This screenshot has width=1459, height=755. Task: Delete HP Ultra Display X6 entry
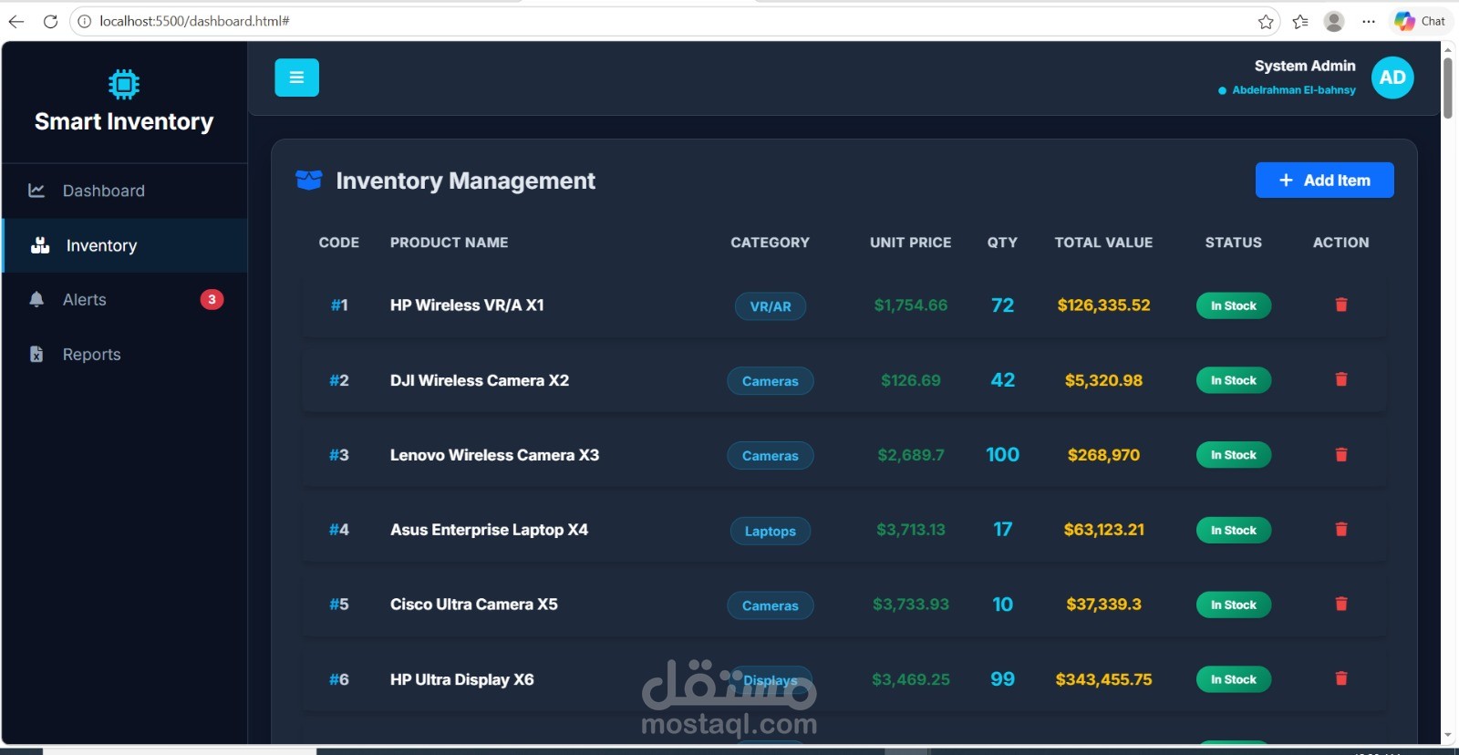pyautogui.click(x=1341, y=678)
